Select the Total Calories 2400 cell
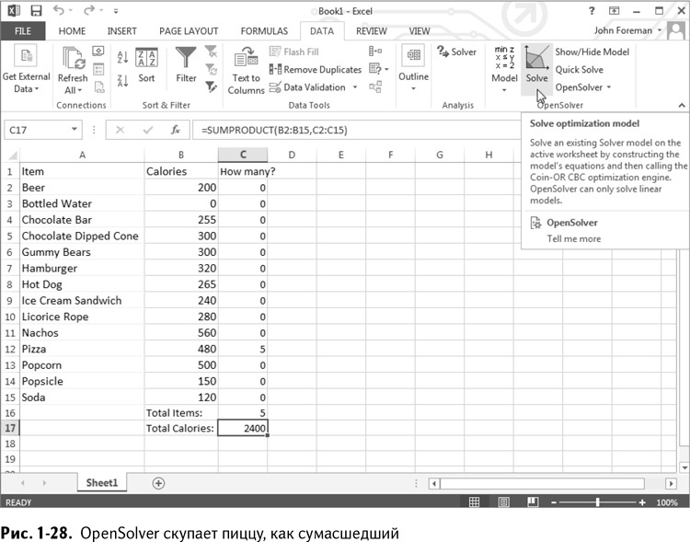690x542 pixels. [x=243, y=428]
